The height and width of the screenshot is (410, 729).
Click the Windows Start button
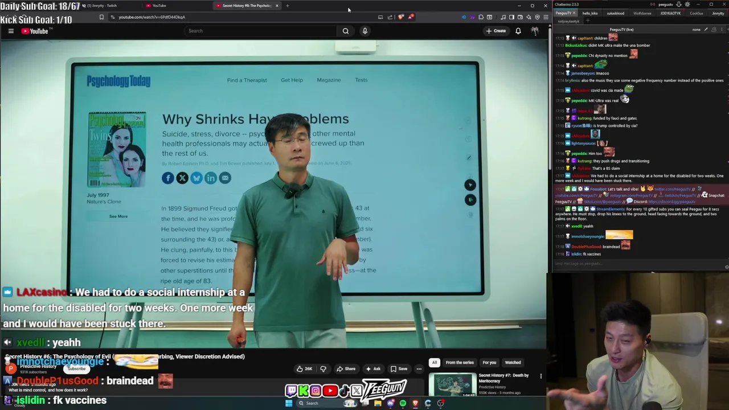click(289, 403)
